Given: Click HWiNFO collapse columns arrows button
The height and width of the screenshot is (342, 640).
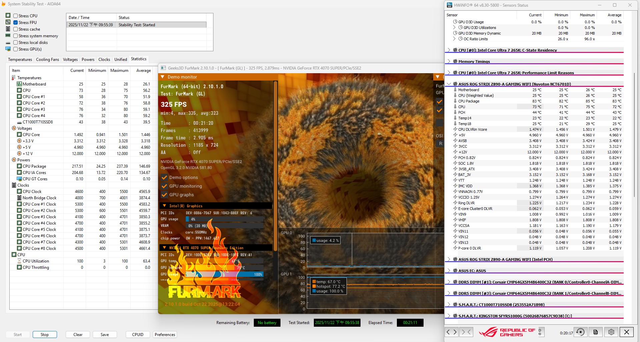Looking at the screenshot, I should (466, 332).
